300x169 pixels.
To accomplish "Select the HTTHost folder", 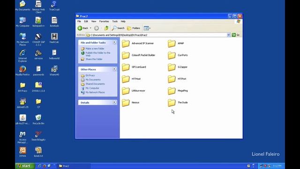I will (131, 79).
